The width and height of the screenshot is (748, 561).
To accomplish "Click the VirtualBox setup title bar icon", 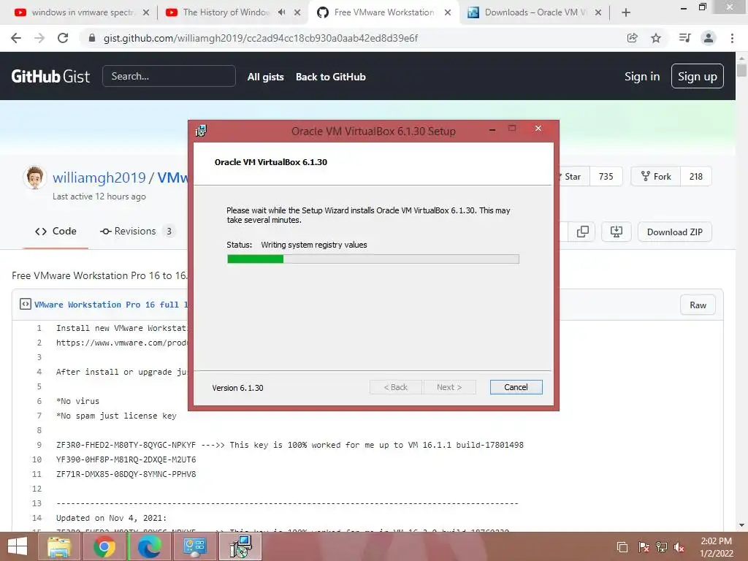I will click(x=201, y=131).
